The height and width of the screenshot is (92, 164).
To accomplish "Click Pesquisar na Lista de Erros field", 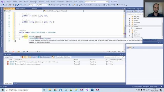I will click(x=113, y=57).
